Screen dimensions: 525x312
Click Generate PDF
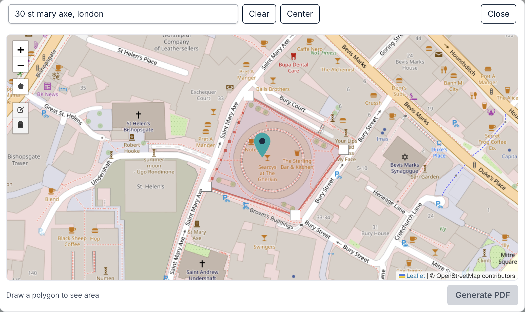[482, 295]
